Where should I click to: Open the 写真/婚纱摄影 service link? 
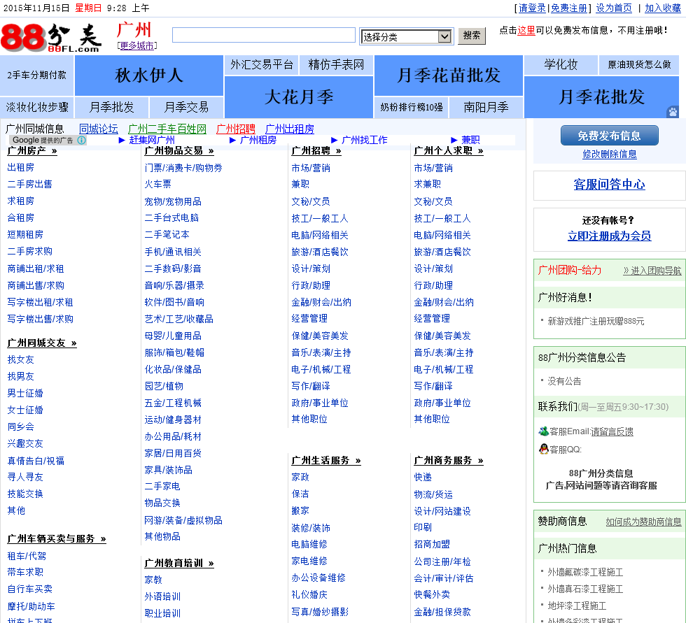tap(320, 612)
